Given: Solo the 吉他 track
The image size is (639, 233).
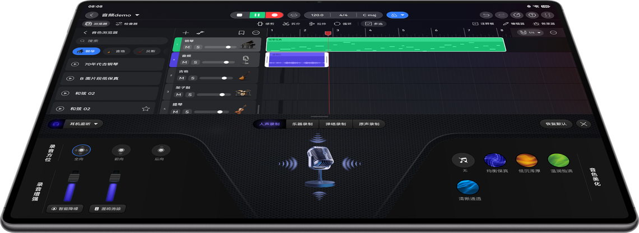Looking at the screenshot, I should [193, 78].
